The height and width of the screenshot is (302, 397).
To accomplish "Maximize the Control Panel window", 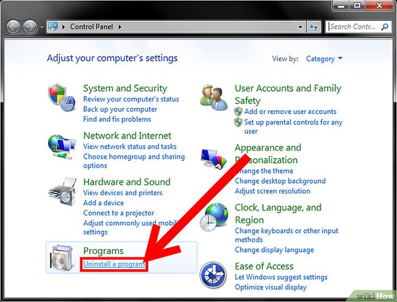I will click(357, 5).
